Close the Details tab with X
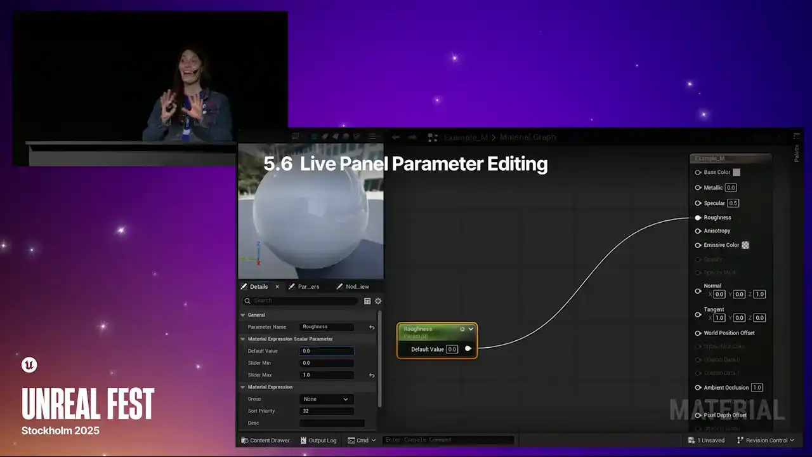The height and width of the screenshot is (457, 812). (x=277, y=287)
